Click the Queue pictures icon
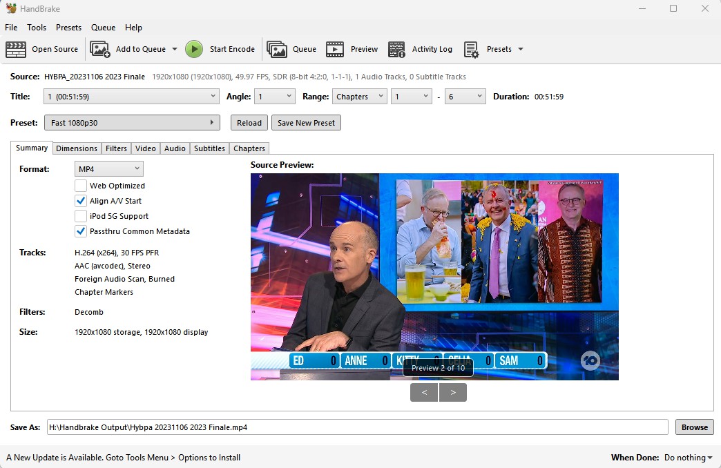Screen dimensions: 721x468 [277, 49]
